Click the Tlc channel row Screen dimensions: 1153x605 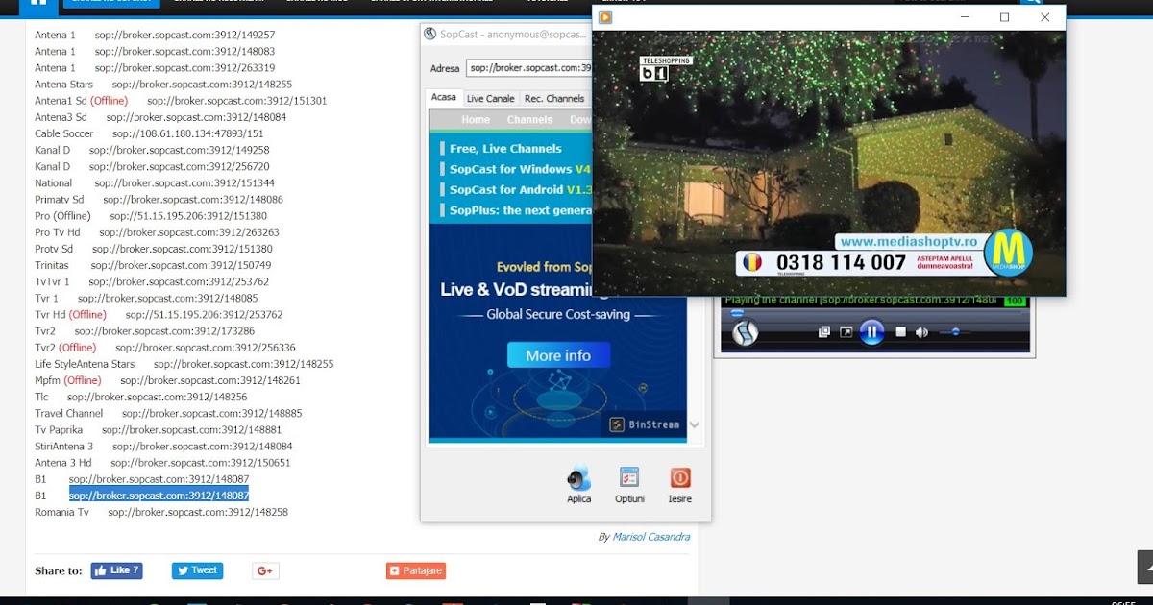coord(141,397)
